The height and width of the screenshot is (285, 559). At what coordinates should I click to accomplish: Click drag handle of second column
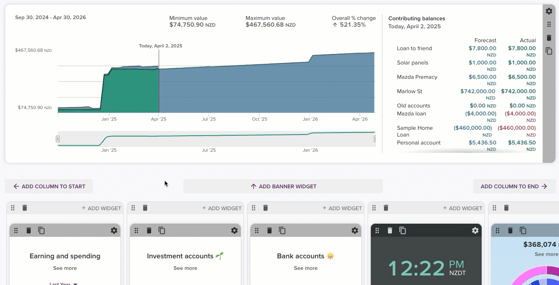tap(133, 208)
